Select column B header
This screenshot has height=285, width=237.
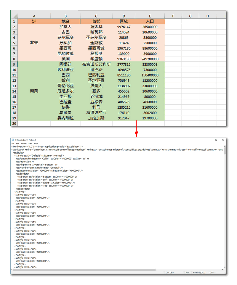point(65,16)
